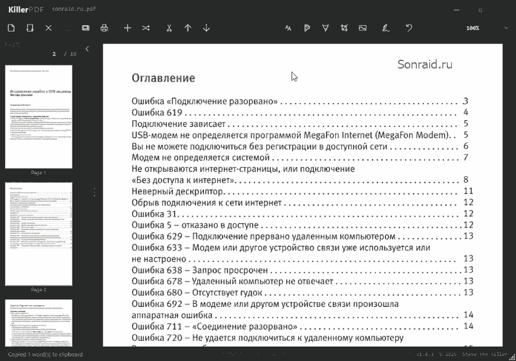Click entry "Ошибка 711 – «Соединение разорвано»"
This screenshot has width=516, height=361.
[x=215, y=326]
